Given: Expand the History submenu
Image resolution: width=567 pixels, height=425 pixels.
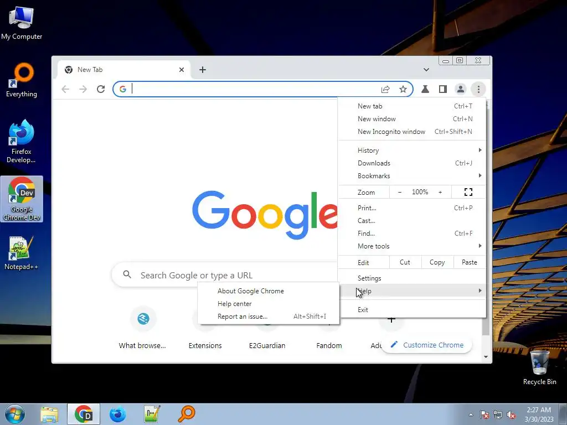Looking at the screenshot, I should click(x=412, y=151).
